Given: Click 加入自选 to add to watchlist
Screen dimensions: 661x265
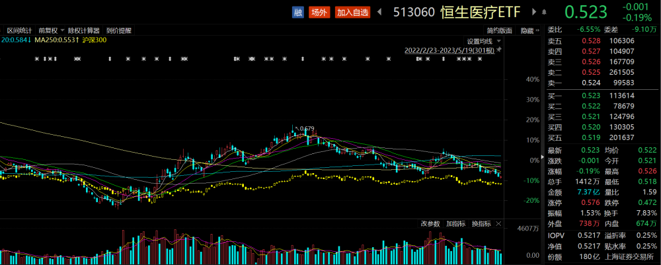Looking at the screenshot, I should (351, 12).
